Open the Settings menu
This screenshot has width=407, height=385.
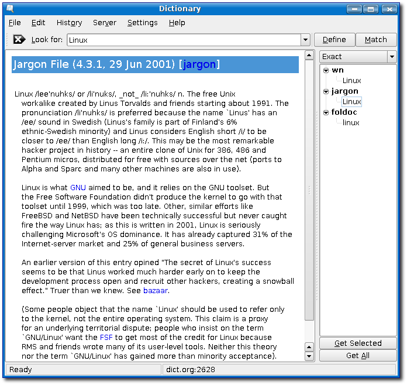(142, 22)
